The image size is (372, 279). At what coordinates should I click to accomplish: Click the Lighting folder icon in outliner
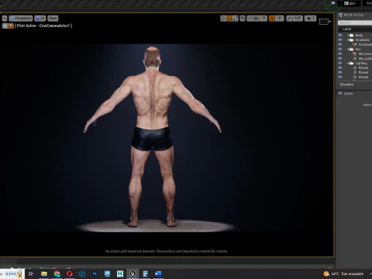pyautogui.click(x=352, y=63)
